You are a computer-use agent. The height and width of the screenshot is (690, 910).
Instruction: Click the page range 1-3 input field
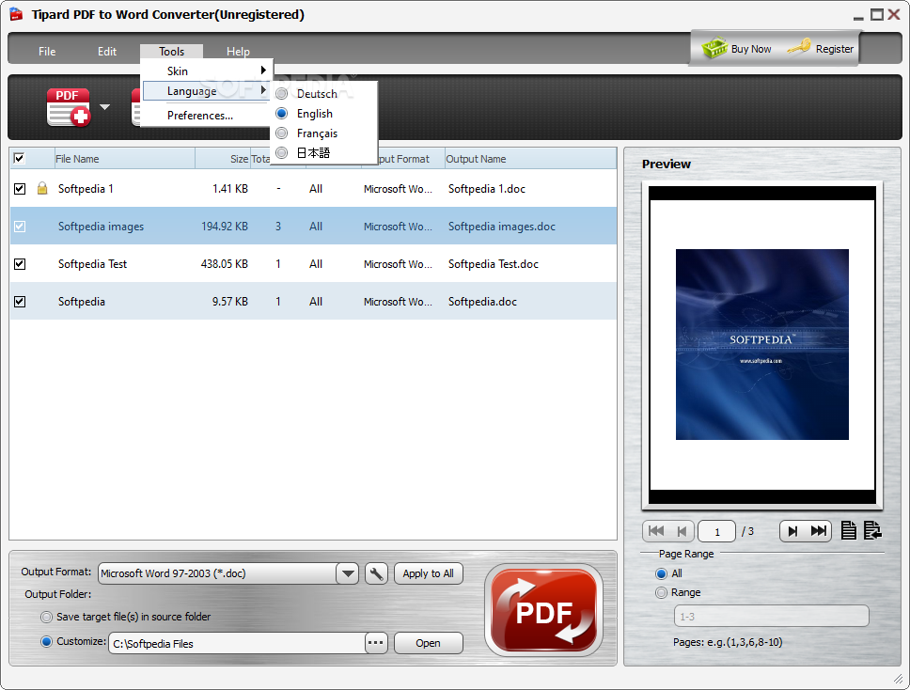pyautogui.click(x=771, y=617)
